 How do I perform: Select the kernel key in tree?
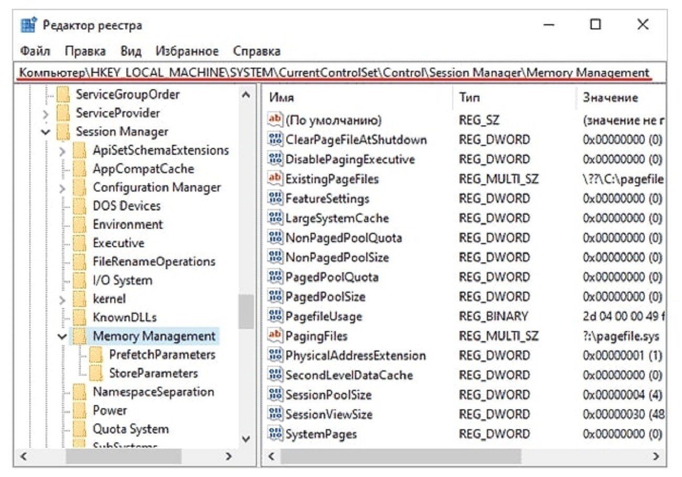click(x=109, y=299)
